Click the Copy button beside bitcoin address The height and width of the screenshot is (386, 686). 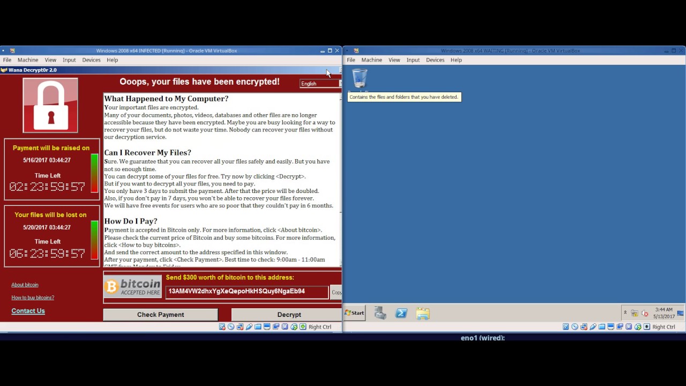point(336,292)
